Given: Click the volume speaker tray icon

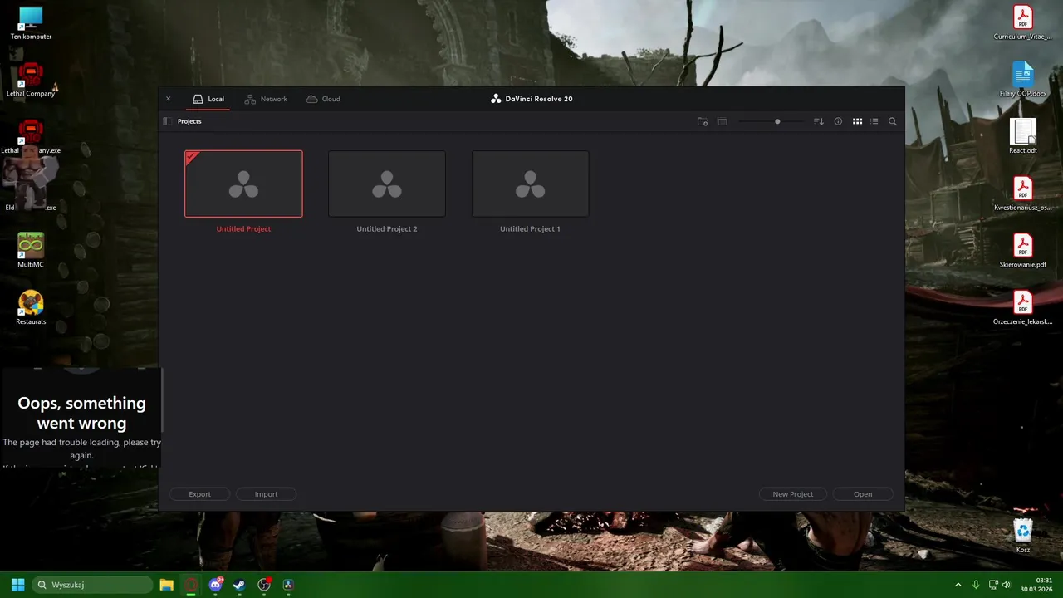Looking at the screenshot, I should point(1007,585).
